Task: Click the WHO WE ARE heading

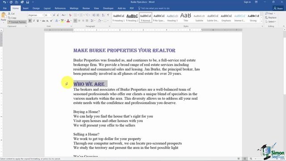Action: click(x=89, y=84)
